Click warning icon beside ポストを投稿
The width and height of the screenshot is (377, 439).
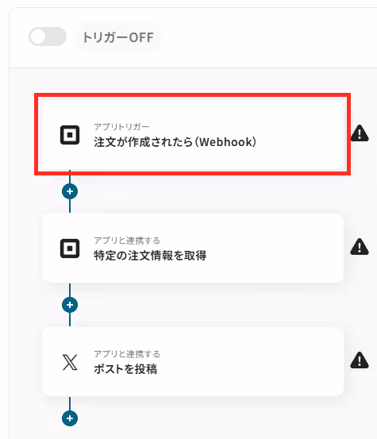pos(360,360)
